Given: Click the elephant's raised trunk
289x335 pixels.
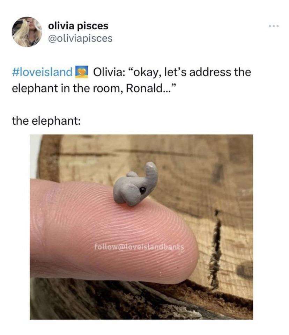Looking at the screenshot, I should tap(151, 173).
